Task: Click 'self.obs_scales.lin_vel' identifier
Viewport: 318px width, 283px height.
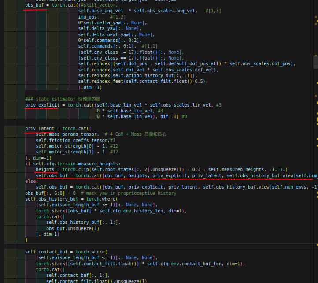Action: click(180, 105)
